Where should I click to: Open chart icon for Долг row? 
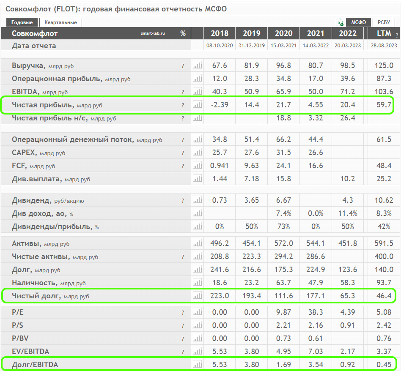197,269
